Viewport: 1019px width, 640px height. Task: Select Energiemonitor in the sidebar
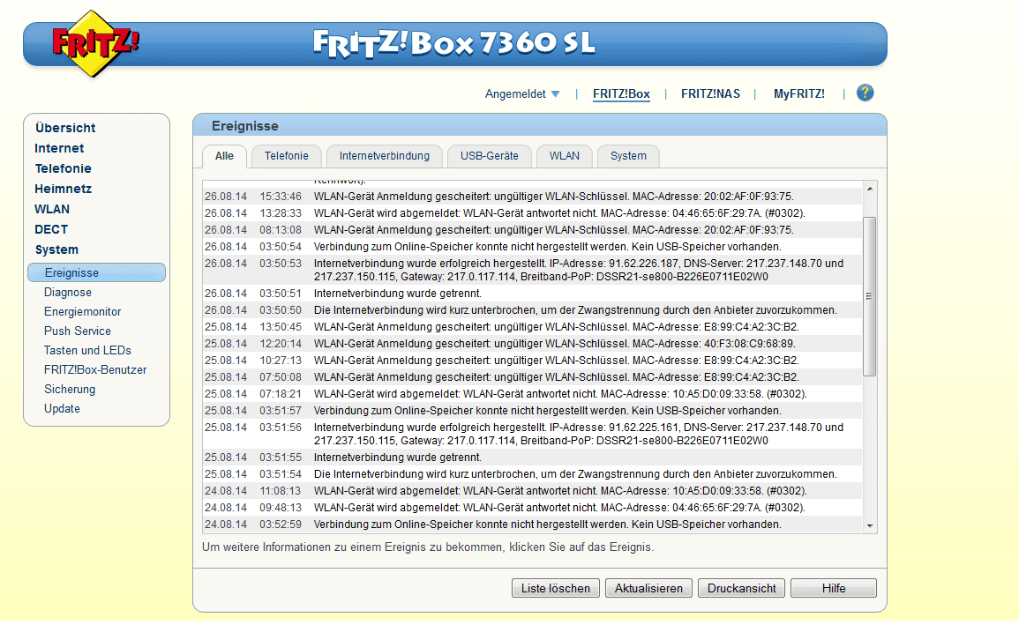pyautogui.click(x=83, y=311)
